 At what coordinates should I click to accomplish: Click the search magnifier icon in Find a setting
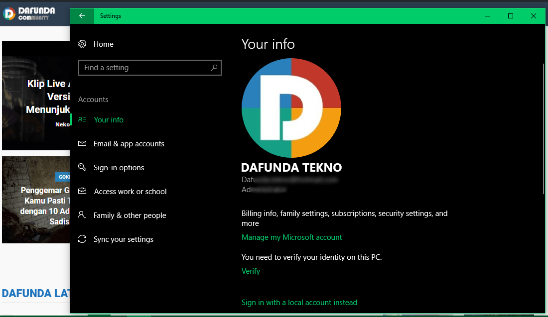(214, 68)
